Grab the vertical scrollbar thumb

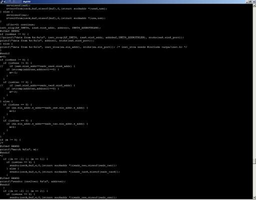[254, 161]
